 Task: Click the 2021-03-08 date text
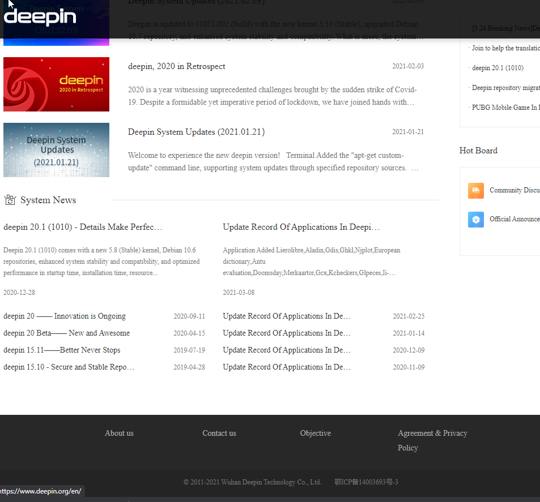(239, 293)
